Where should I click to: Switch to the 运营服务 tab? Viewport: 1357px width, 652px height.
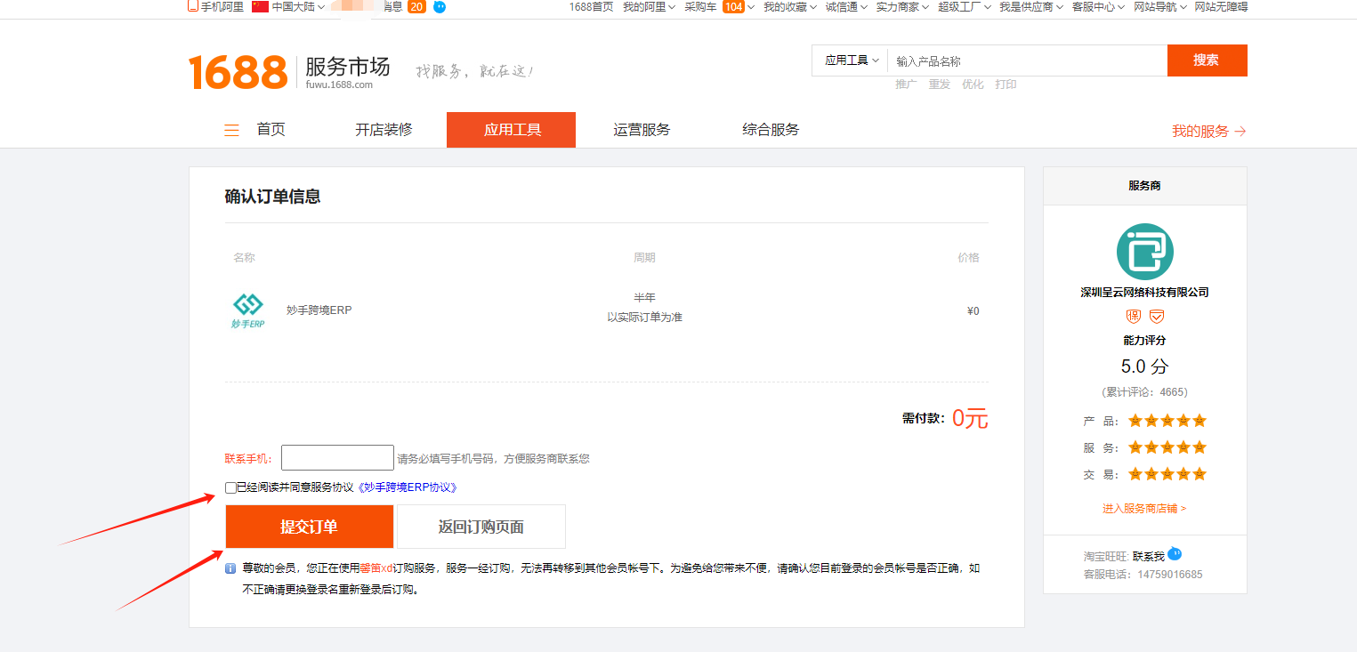click(x=642, y=130)
